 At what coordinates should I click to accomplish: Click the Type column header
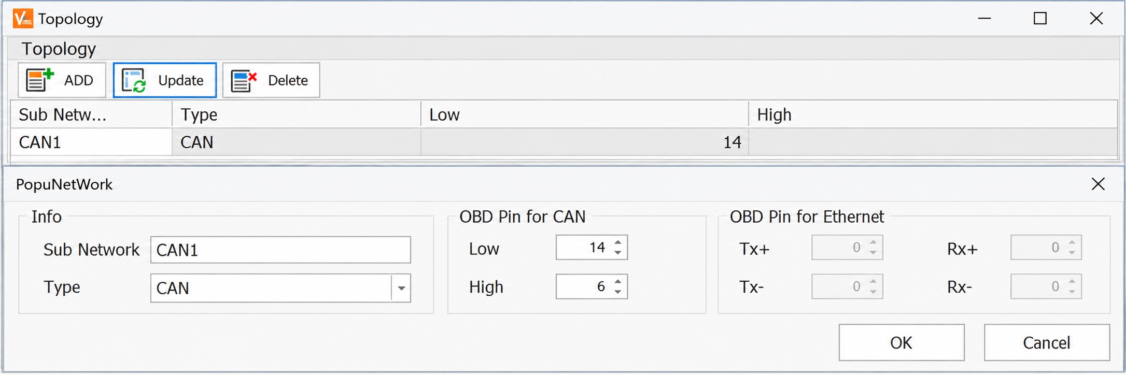pos(296,114)
